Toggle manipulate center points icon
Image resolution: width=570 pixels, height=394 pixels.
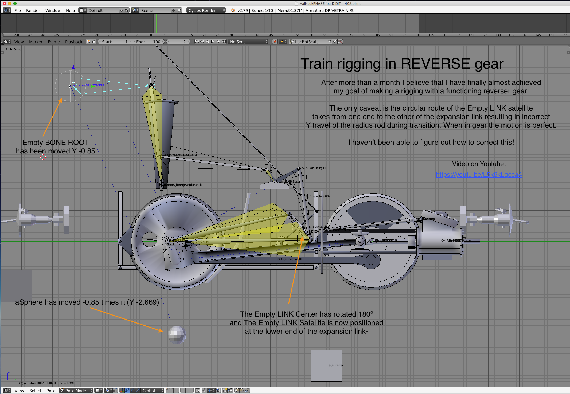pyautogui.click(x=115, y=391)
